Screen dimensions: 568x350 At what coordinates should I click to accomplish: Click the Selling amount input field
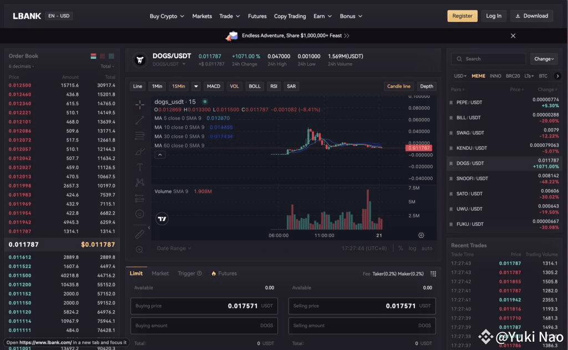coord(362,326)
